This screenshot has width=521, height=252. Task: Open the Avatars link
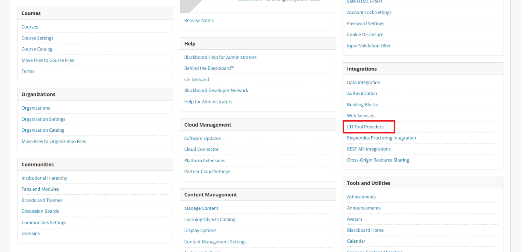click(354, 219)
